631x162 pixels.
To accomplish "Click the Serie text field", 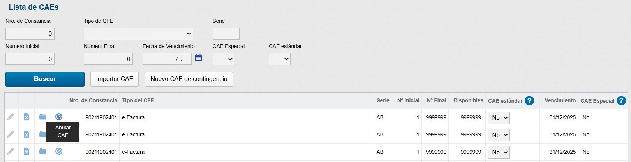I will click(x=226, y=34).
